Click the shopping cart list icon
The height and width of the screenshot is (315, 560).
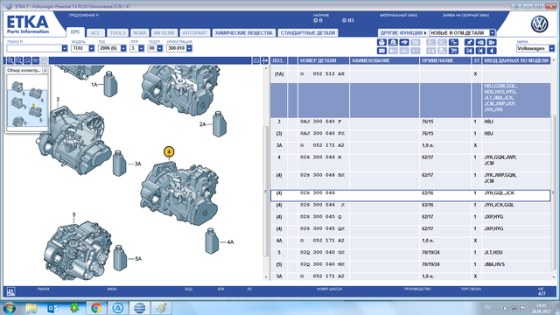pos(453,51)
